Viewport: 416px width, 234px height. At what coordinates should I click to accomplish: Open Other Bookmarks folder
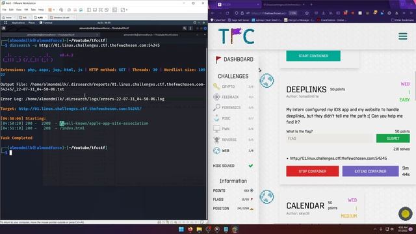coord(402,20)
